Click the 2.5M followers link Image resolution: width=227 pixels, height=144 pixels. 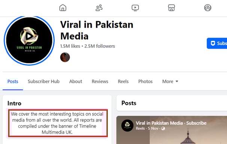[100, 46]
